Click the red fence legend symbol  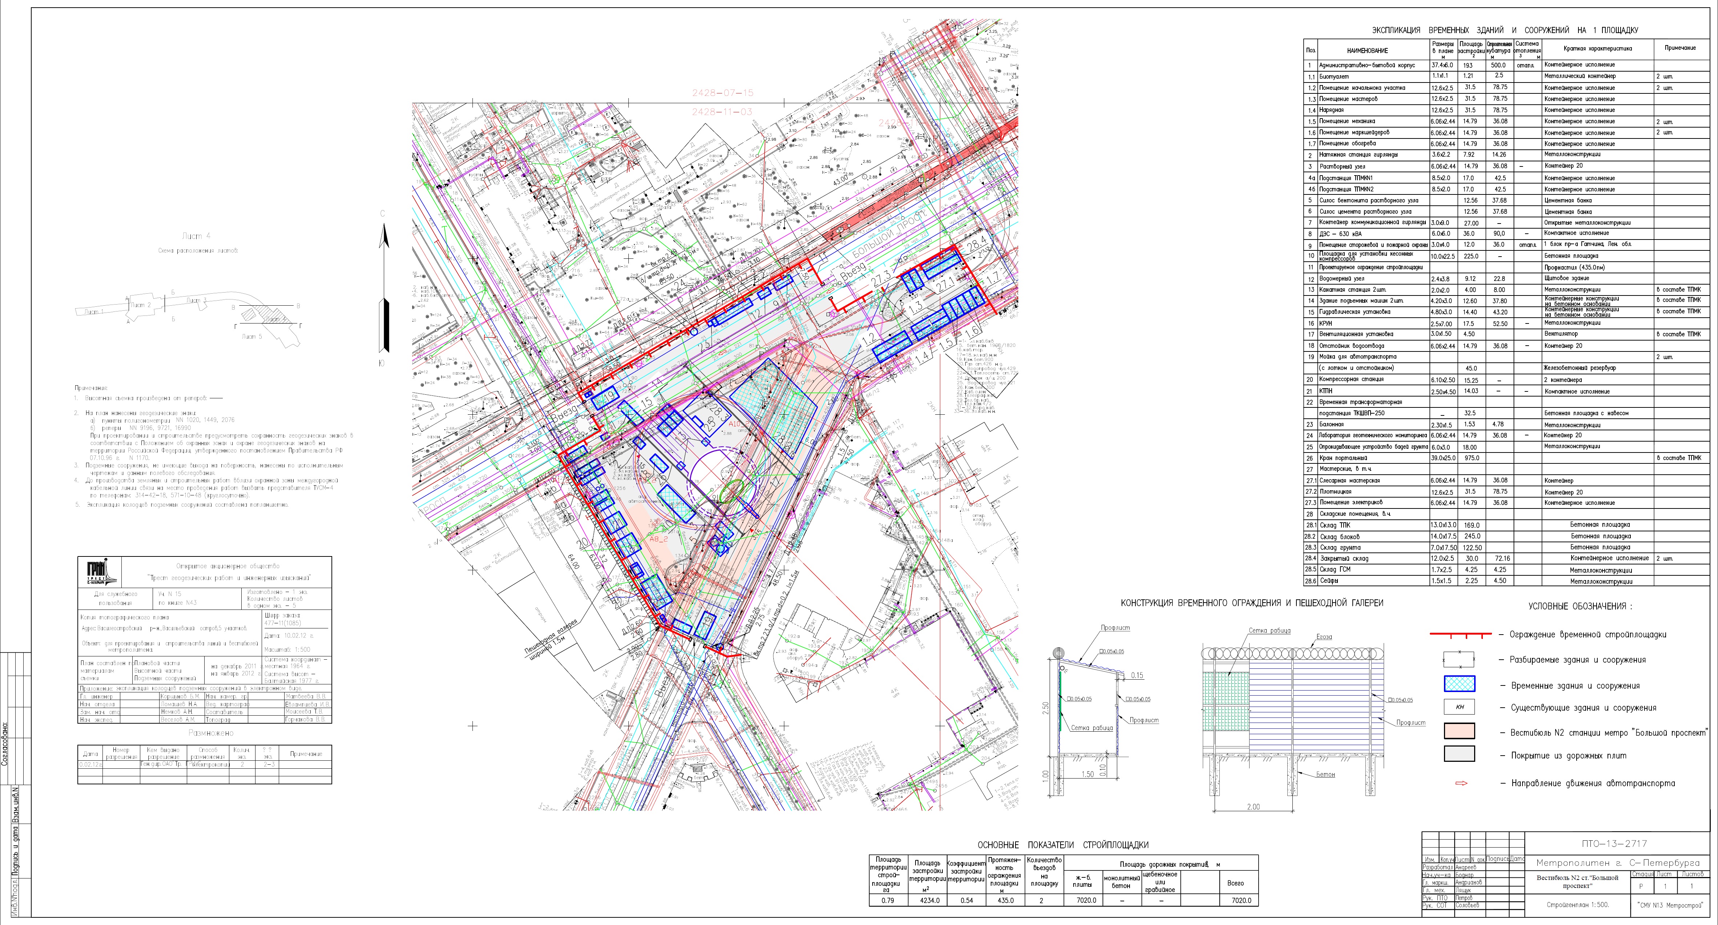1460,634
